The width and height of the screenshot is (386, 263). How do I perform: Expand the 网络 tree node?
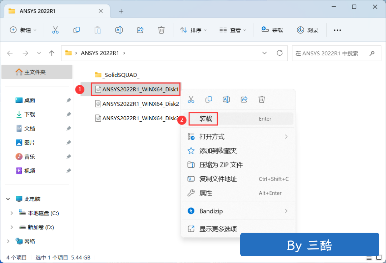[x=8, y=241]
